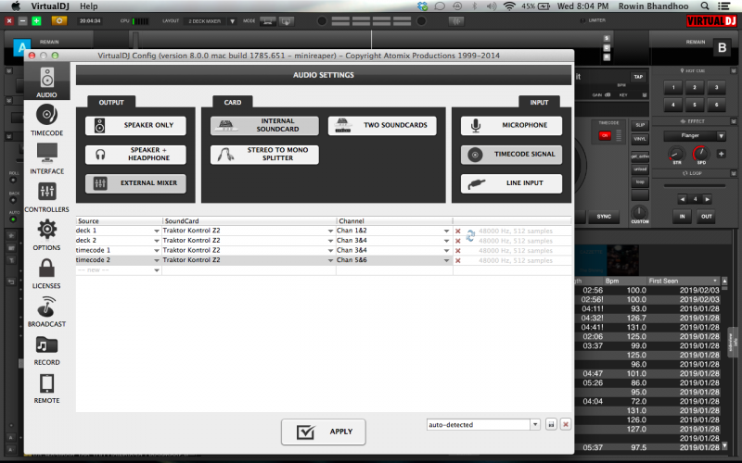
Task: Open the Timecode settings section
Action: coord(46,119)
